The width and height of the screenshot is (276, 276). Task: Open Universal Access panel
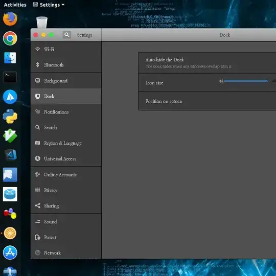pos(66,158)
